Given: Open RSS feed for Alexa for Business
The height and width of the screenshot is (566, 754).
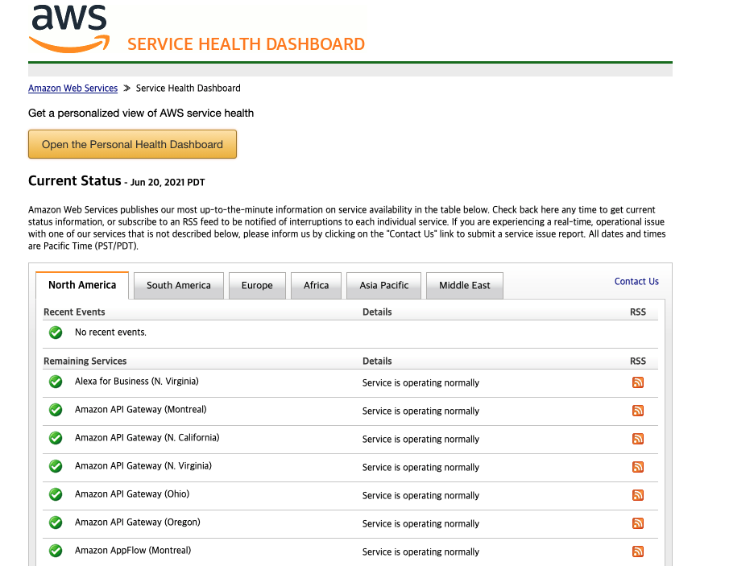Looking at the screenshot, I should tap(638, 382).
